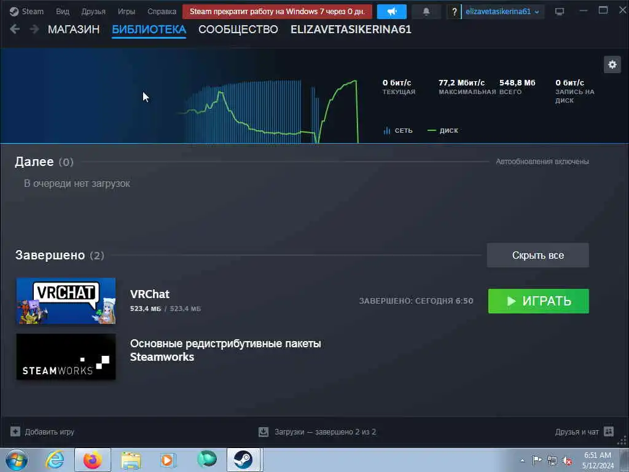Screen dimensions: 629x472
Task: Open the Справка menu
Action: pos(162,11)
